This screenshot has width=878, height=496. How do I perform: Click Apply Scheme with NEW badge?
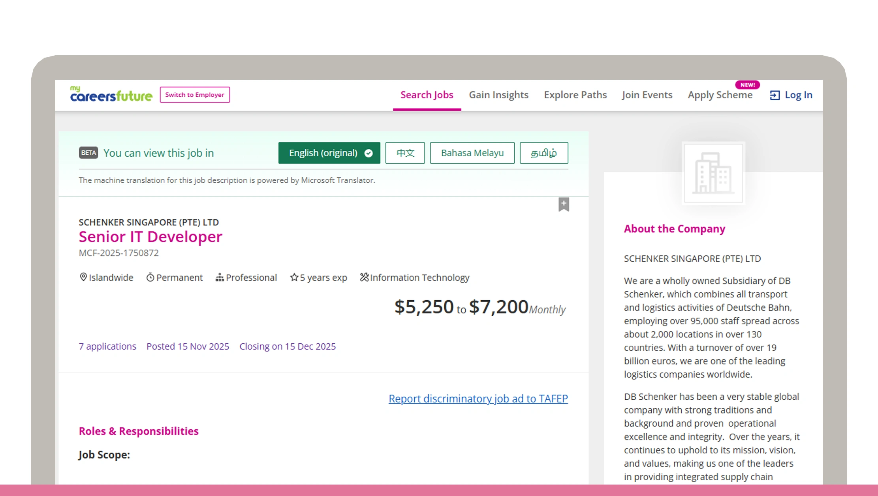pos(720,95)
